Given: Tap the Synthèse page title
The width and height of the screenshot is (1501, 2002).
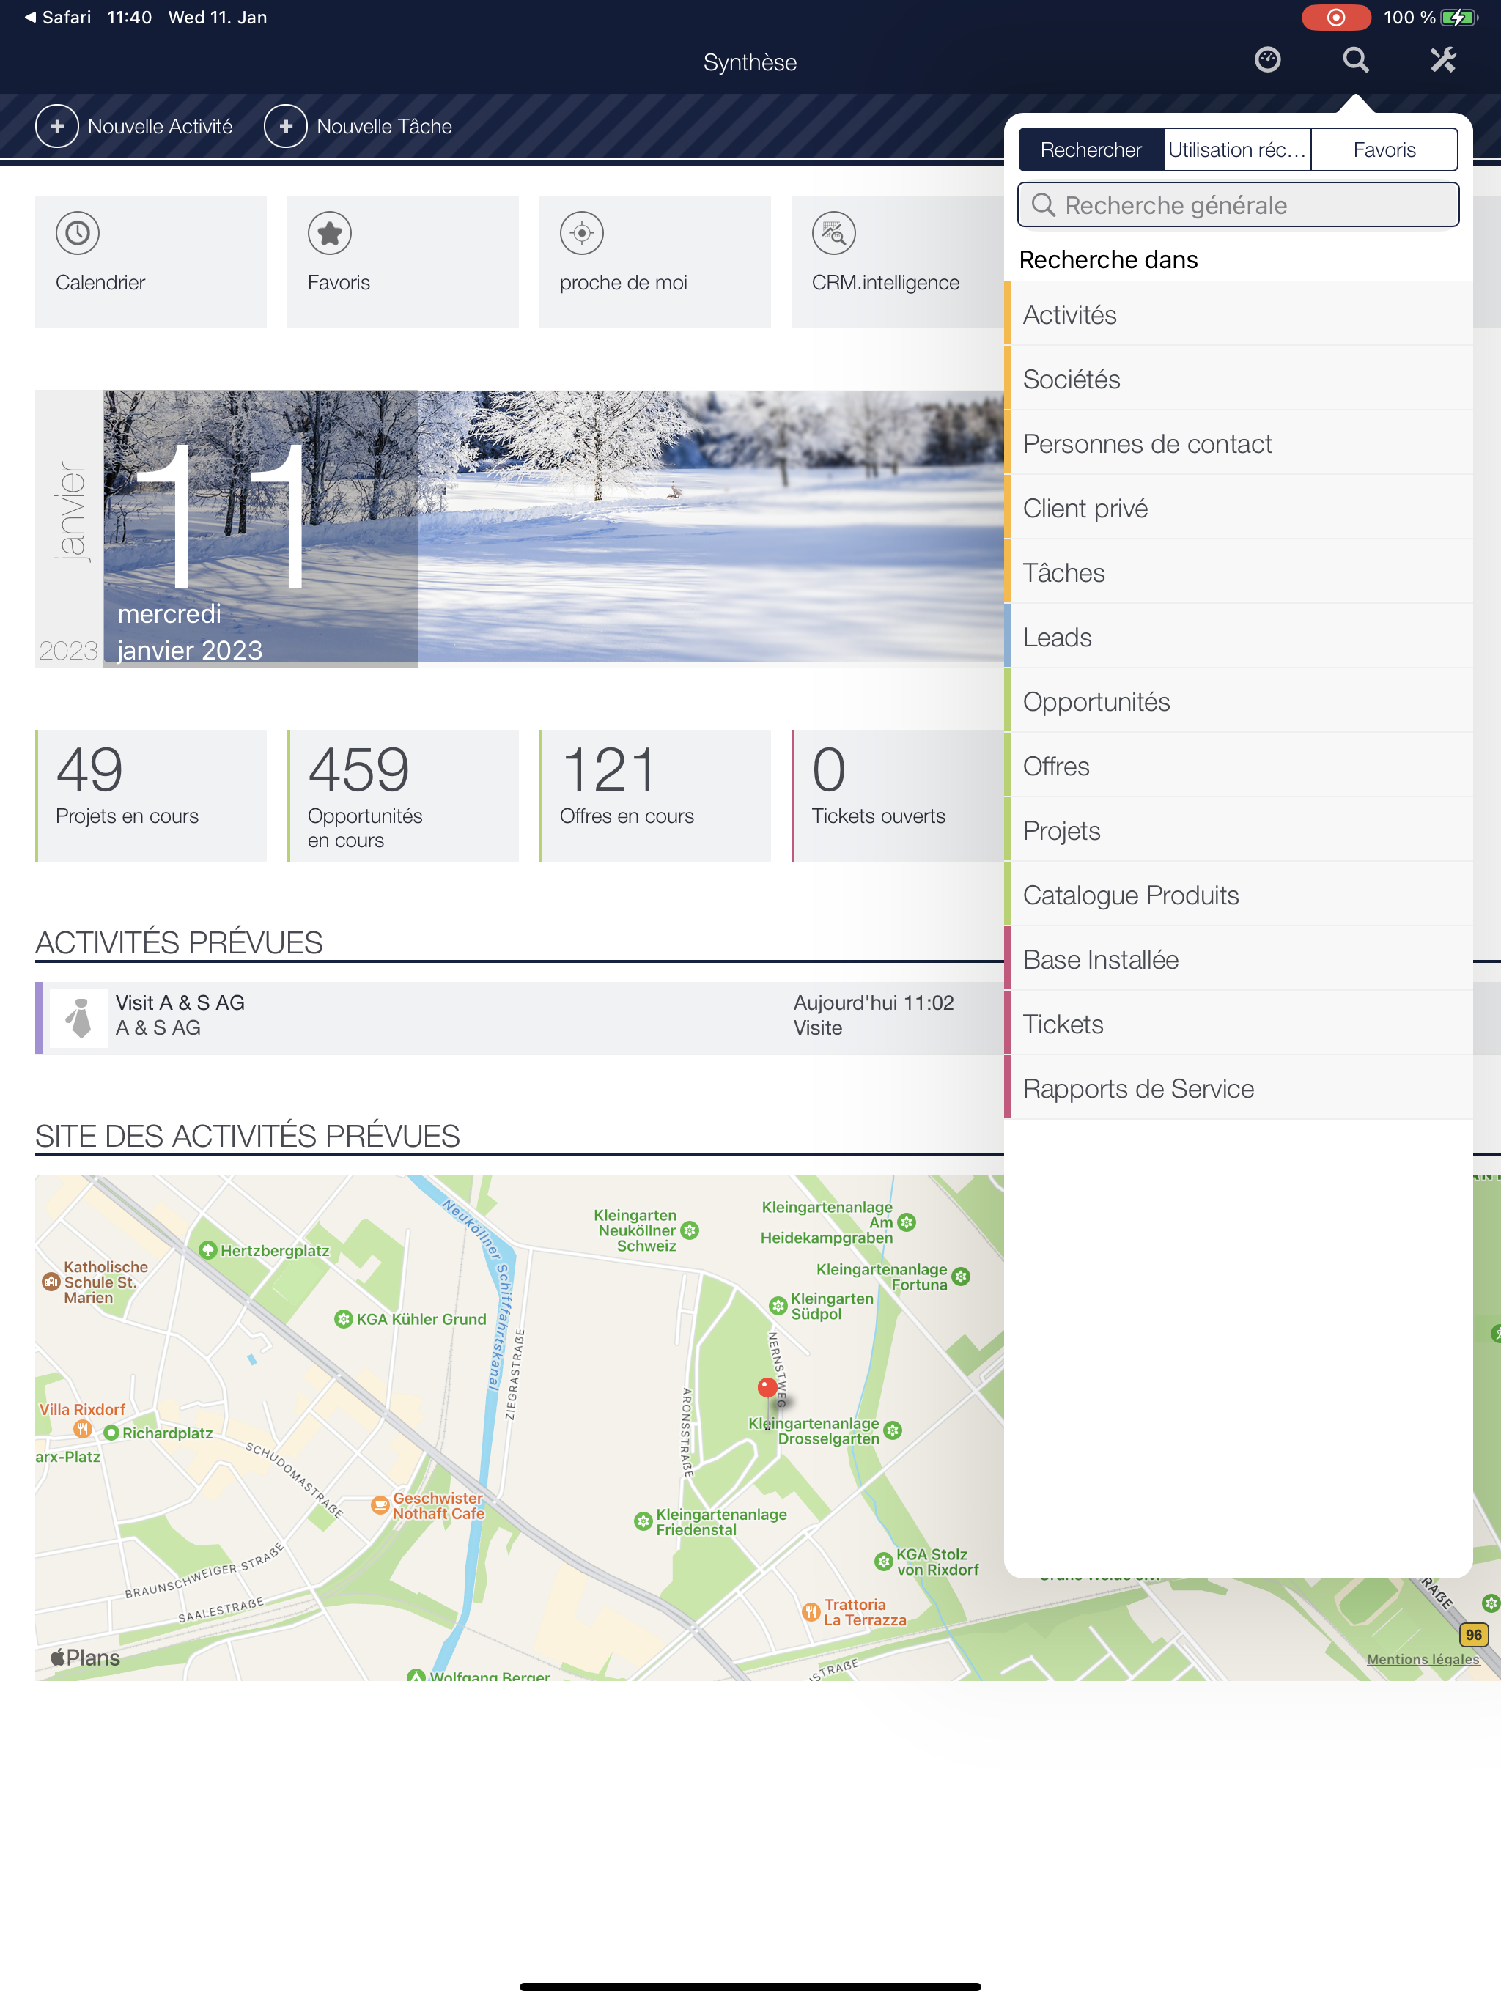Looking at the screenshot, I should tap(750, 62).
